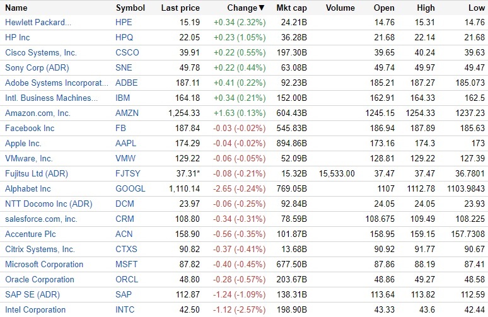The image size is (488, 317).
Task: Select the Facebook Inc company link
Action: click(30, 128)
